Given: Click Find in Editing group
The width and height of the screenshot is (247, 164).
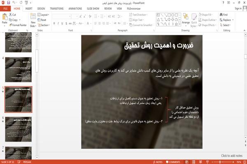Looking at the screenshot, I should 224,15.
